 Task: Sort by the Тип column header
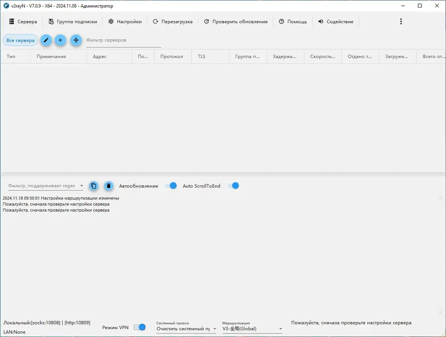pyautogui.click(x=16, y=56)
